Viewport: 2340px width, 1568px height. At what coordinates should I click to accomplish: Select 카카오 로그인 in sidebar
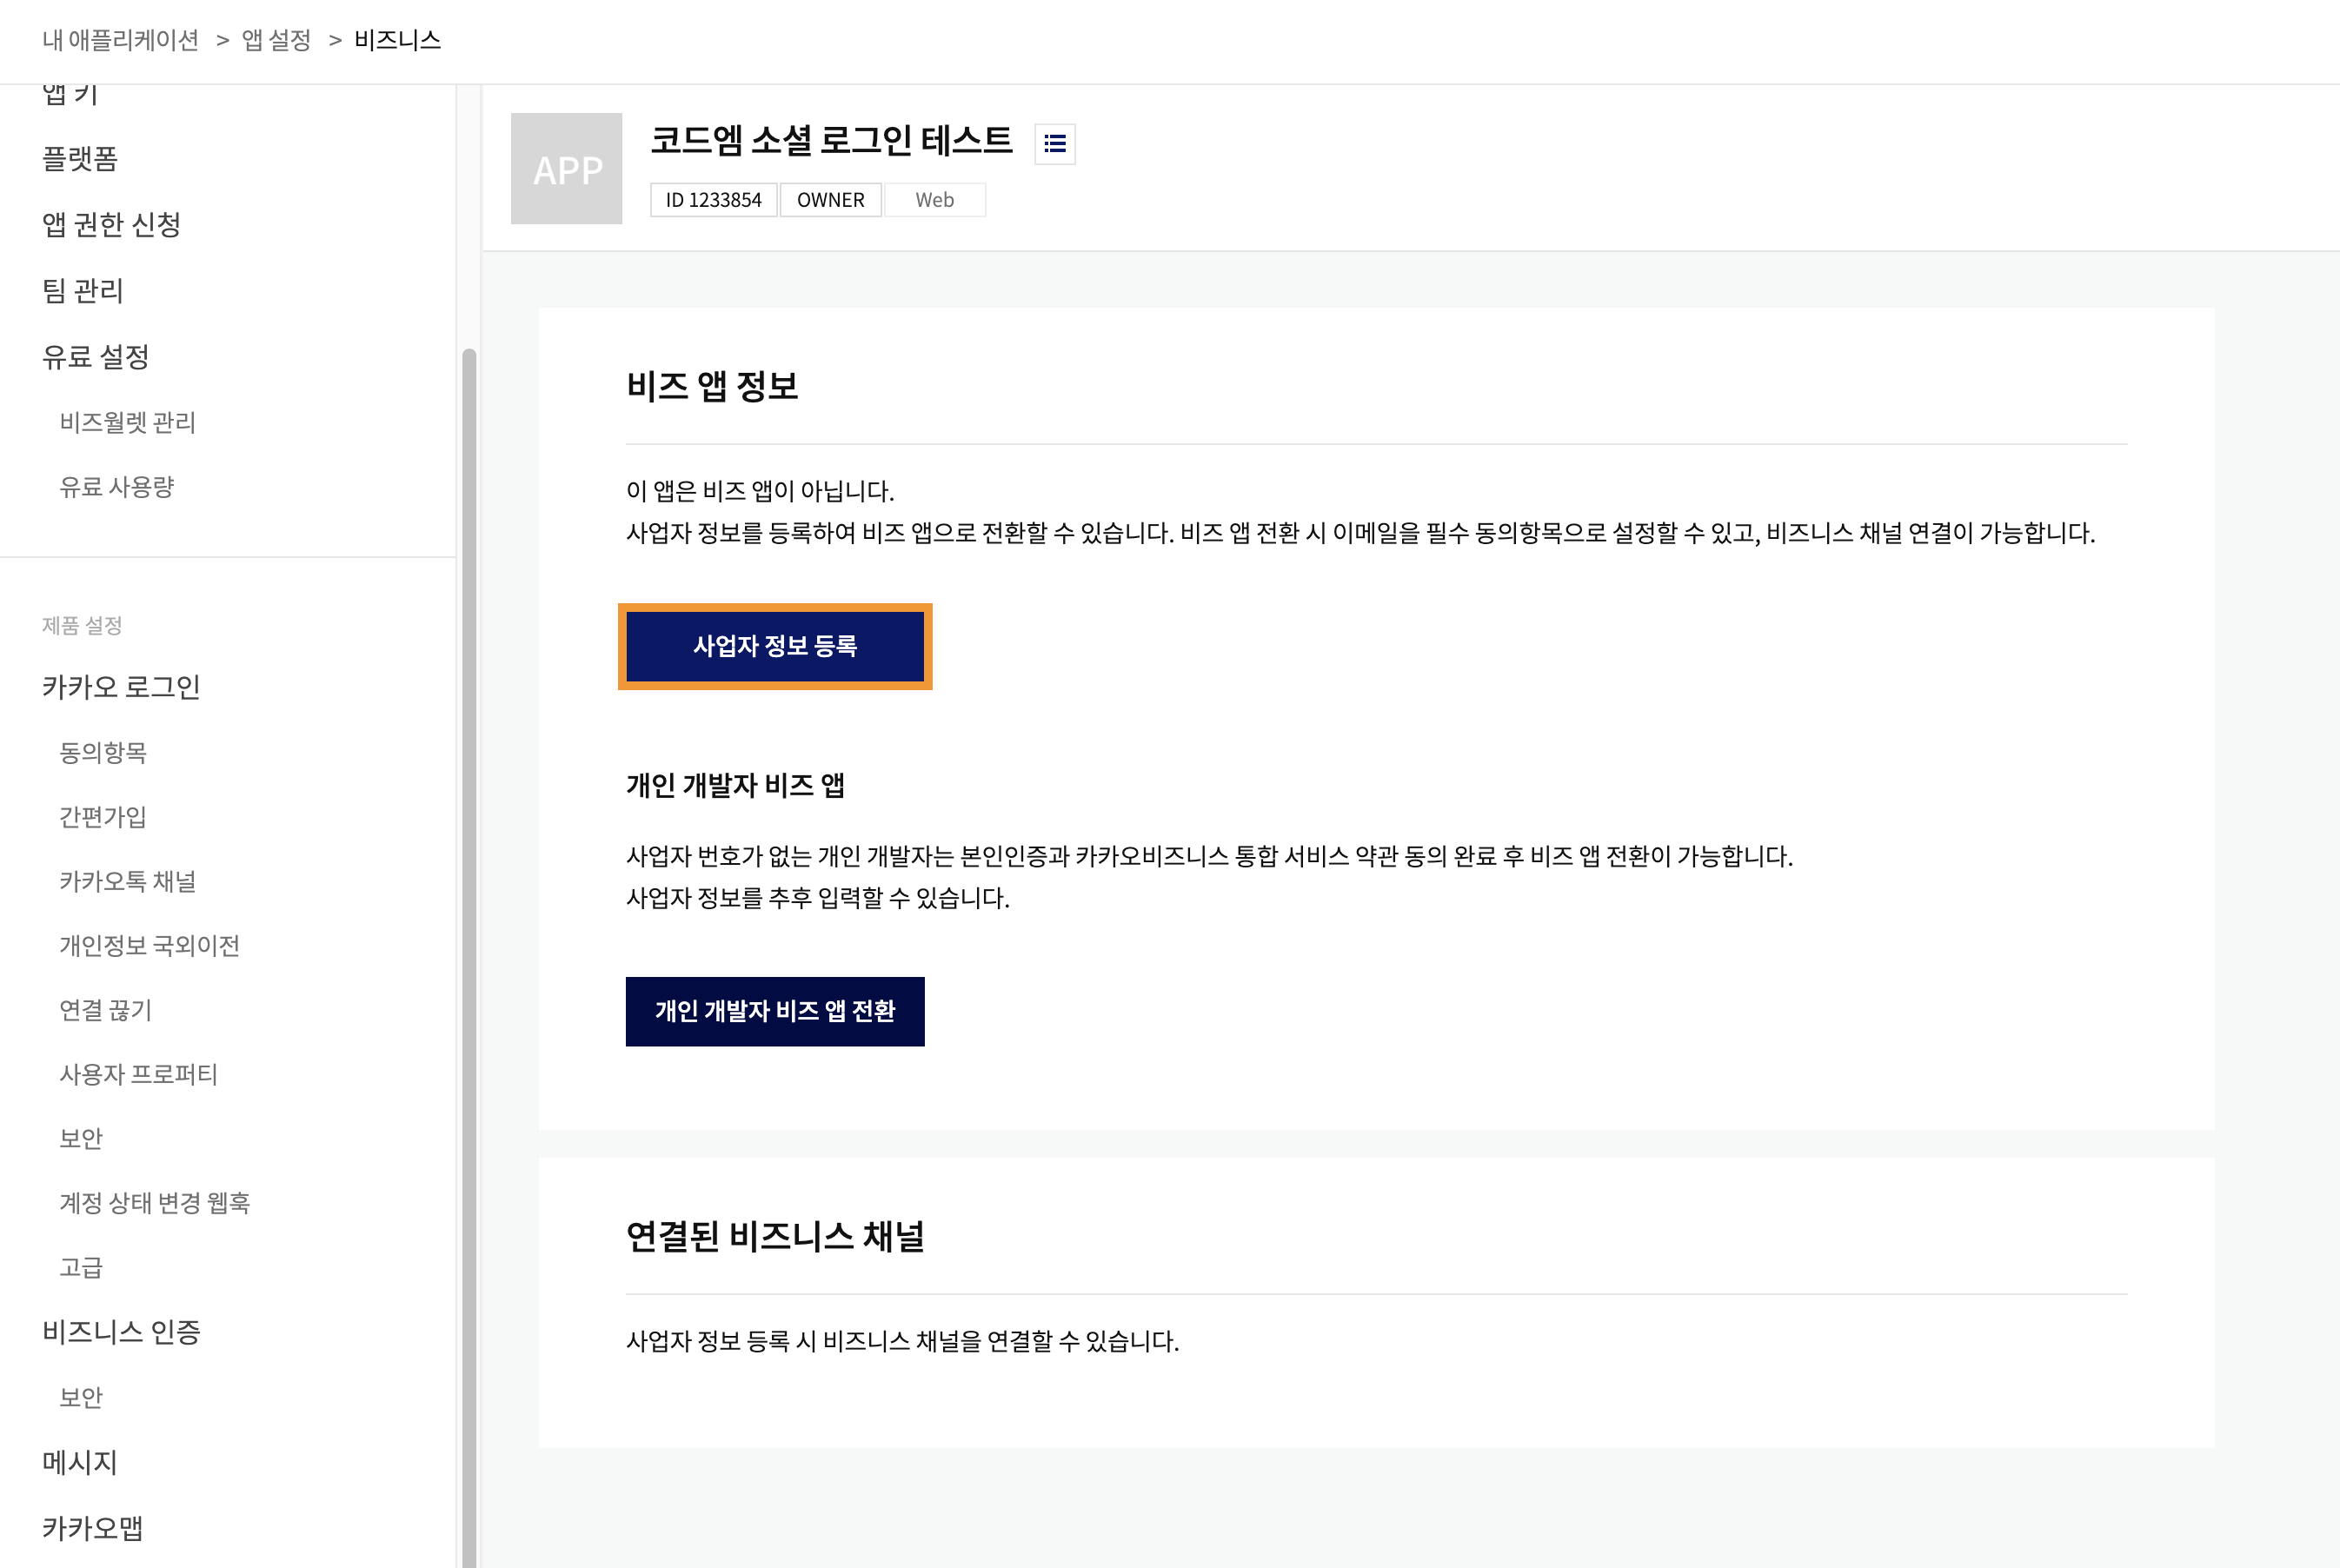121,687
